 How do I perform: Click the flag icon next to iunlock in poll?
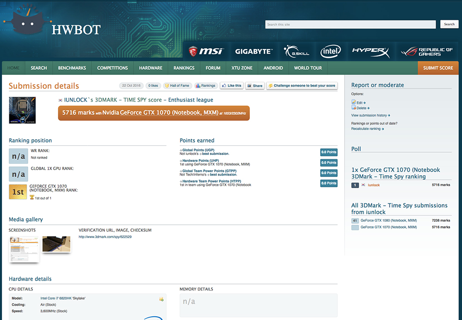click(363, 185)
